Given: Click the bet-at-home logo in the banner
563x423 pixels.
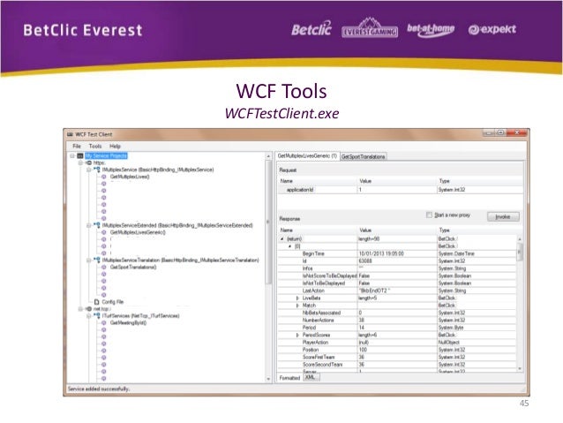Looking at the screenshot, I should pyautogui.click(x=431, y=30).
